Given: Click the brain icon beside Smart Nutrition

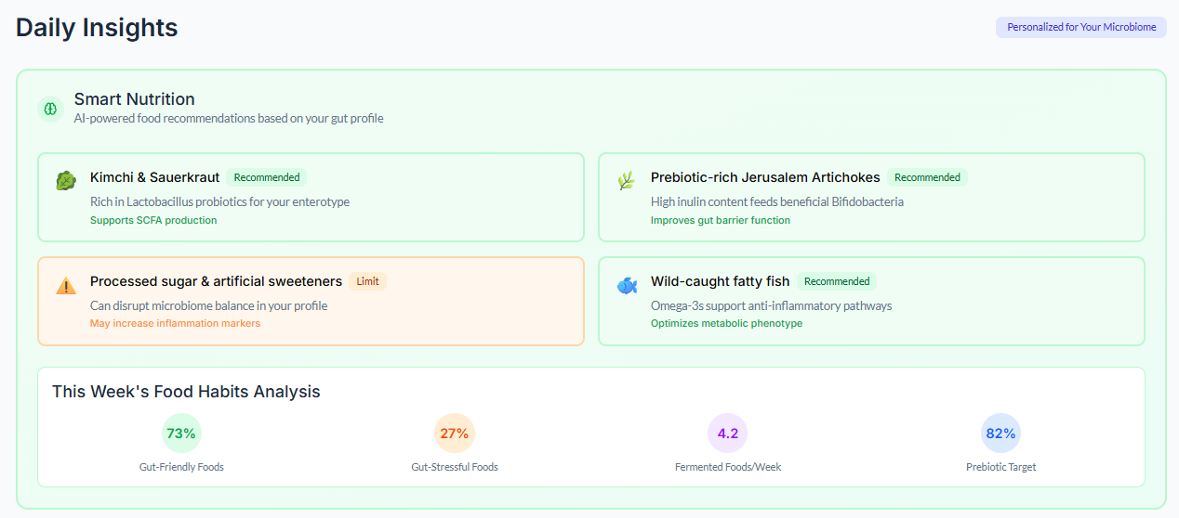Looking at the screenshot, I should [51, 109].
